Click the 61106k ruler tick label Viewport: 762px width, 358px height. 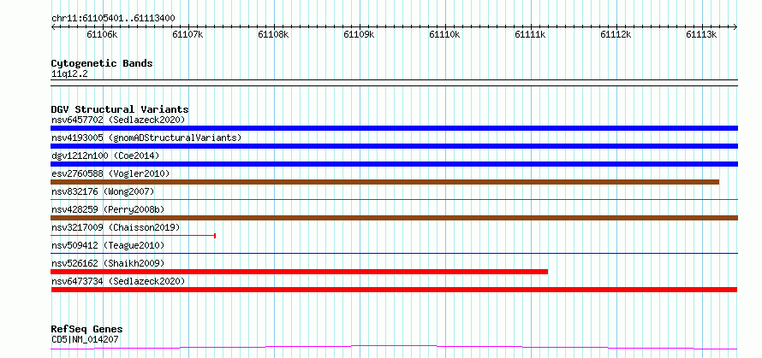coord(102,34)
